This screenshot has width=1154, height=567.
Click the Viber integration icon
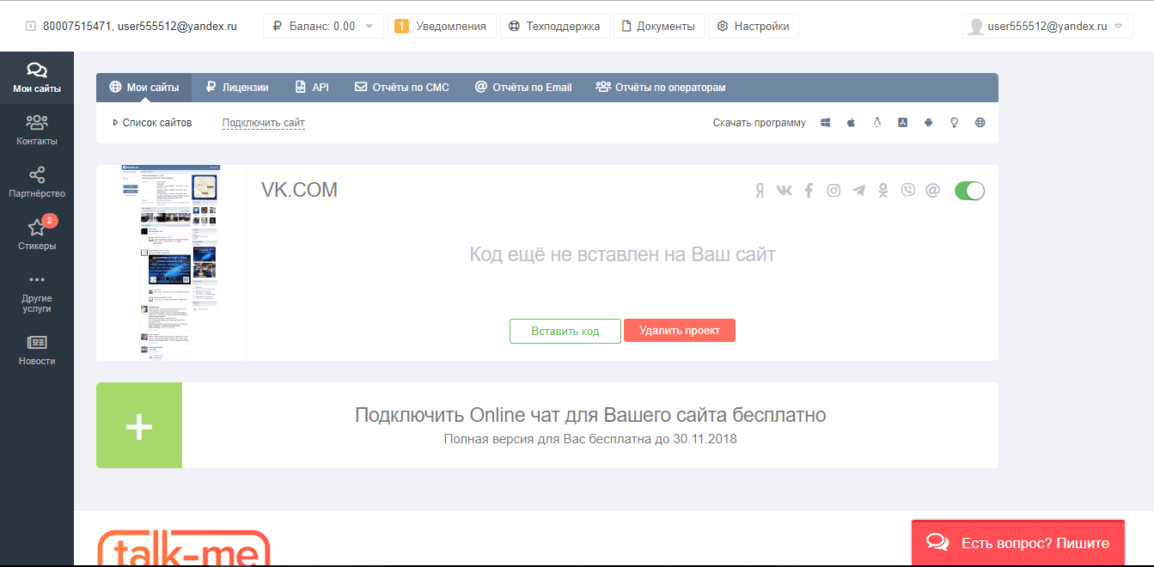tap(908, 191)
